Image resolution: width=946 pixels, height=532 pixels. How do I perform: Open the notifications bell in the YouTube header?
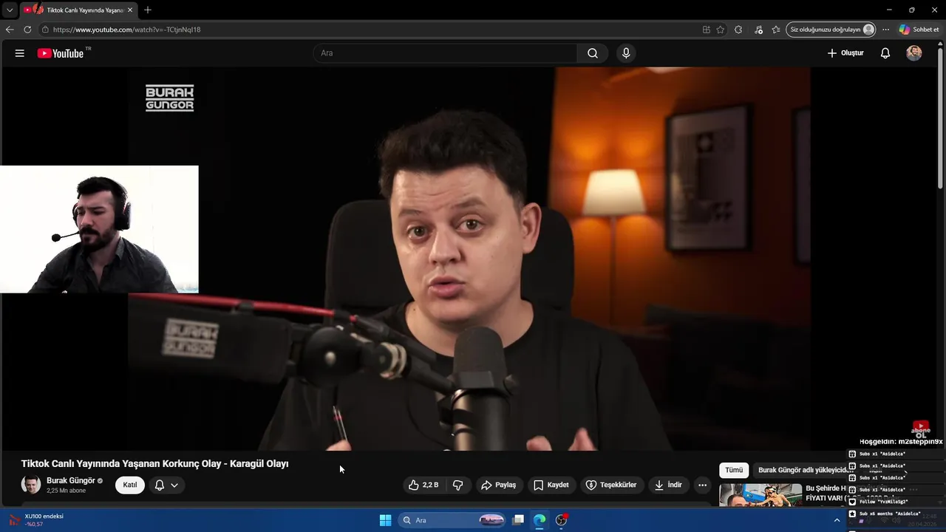885,53
